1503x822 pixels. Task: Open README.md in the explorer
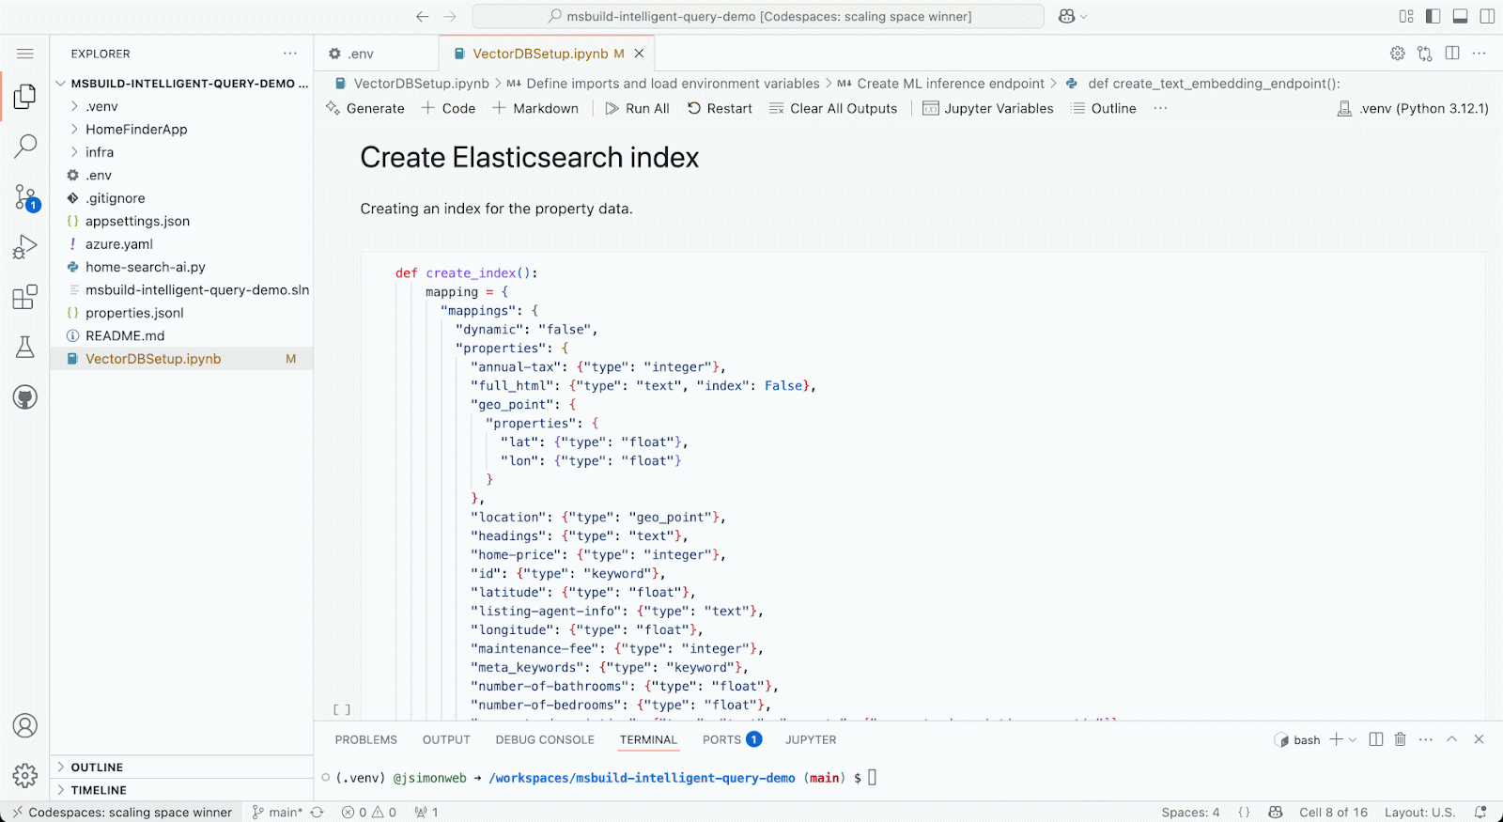(x=125, y=336)
